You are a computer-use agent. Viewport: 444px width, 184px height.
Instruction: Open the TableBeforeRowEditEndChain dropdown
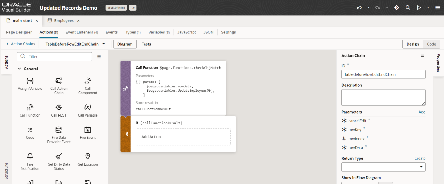click(103, 44)
